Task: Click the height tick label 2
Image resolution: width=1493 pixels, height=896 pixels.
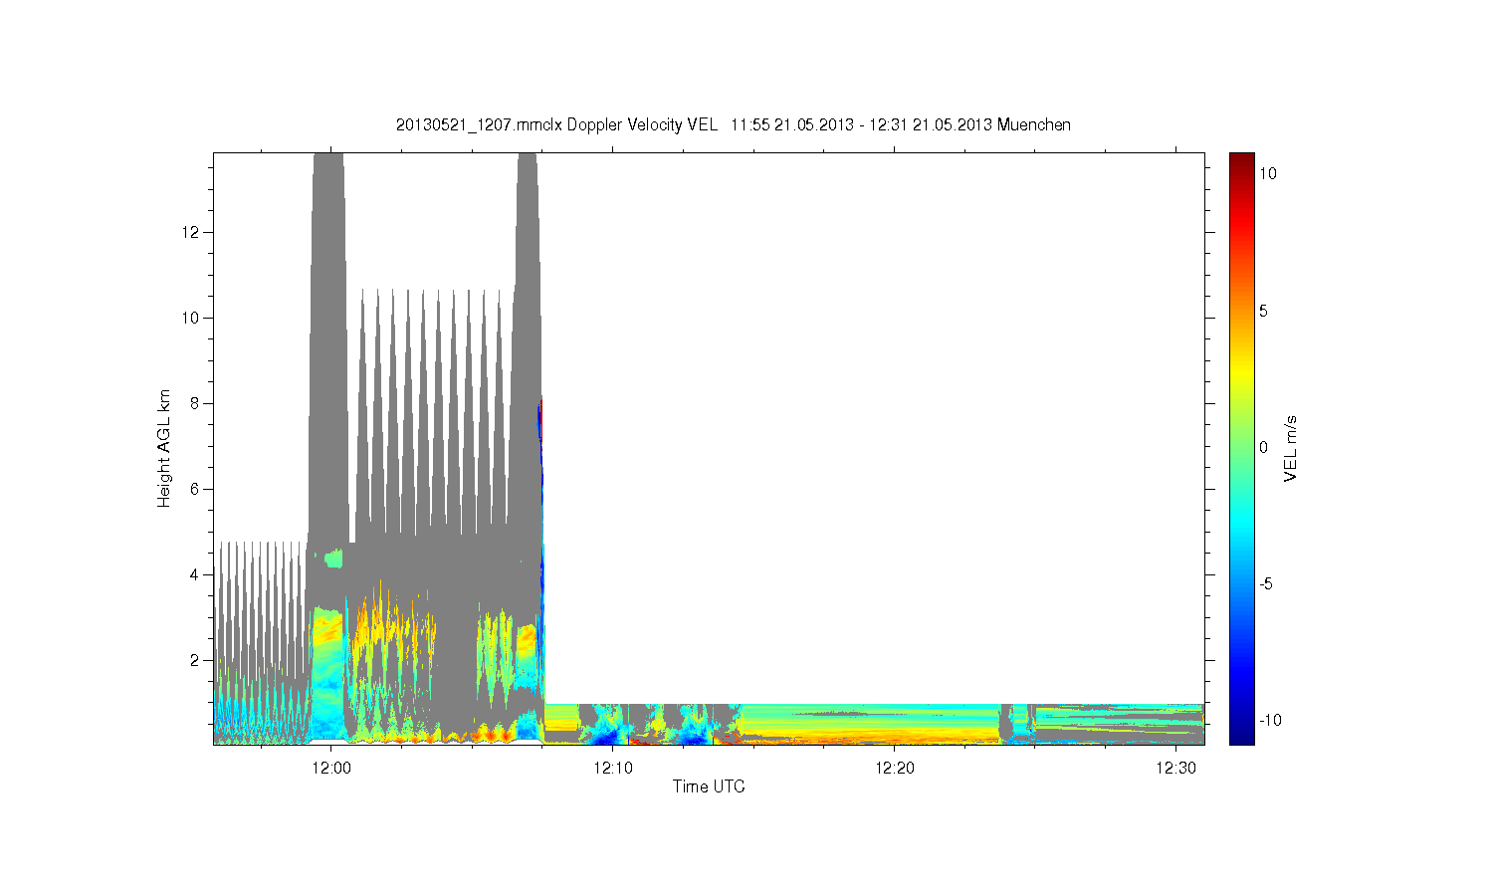Action: [195, 660]
